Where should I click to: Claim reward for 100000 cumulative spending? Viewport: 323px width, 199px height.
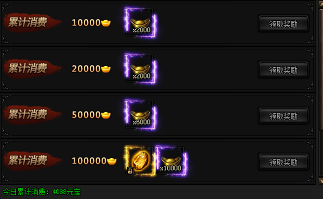(284, 162)
